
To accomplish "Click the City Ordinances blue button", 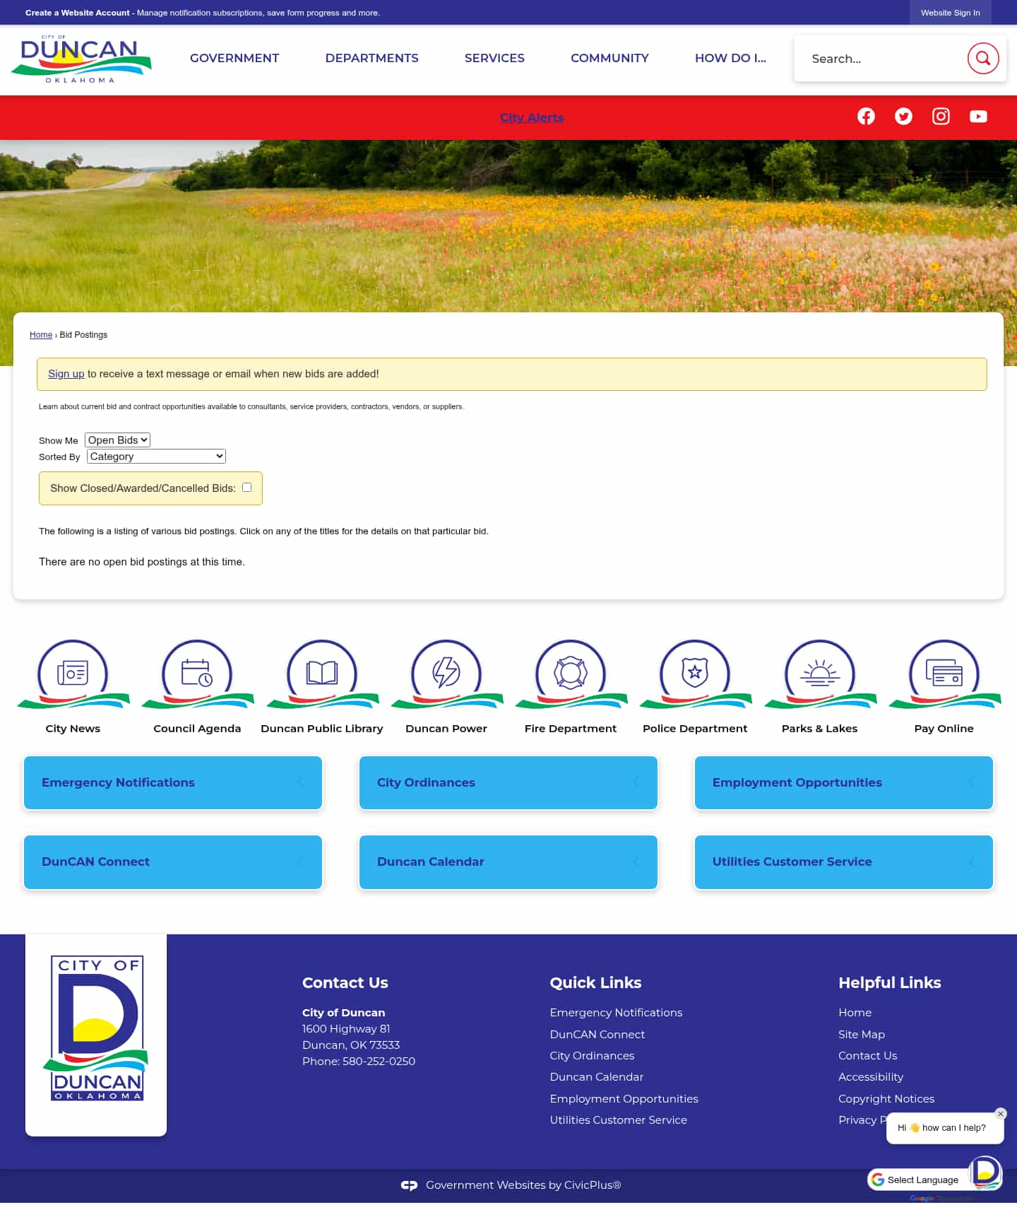I will point(509,783).
